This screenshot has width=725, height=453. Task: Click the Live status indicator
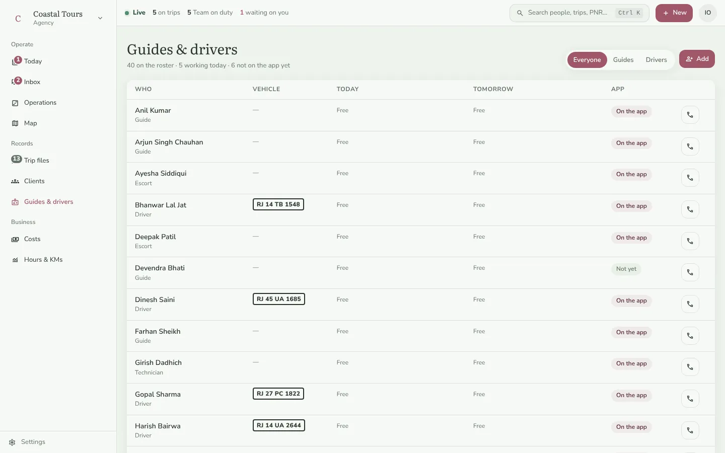[x=135, y=13]
